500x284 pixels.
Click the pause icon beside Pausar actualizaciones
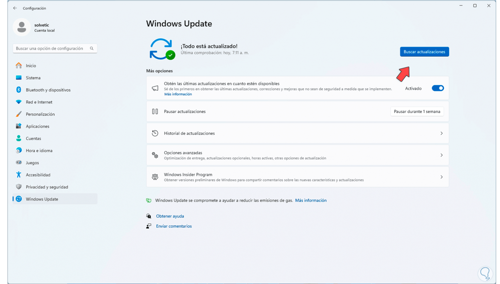pos(155,112)
